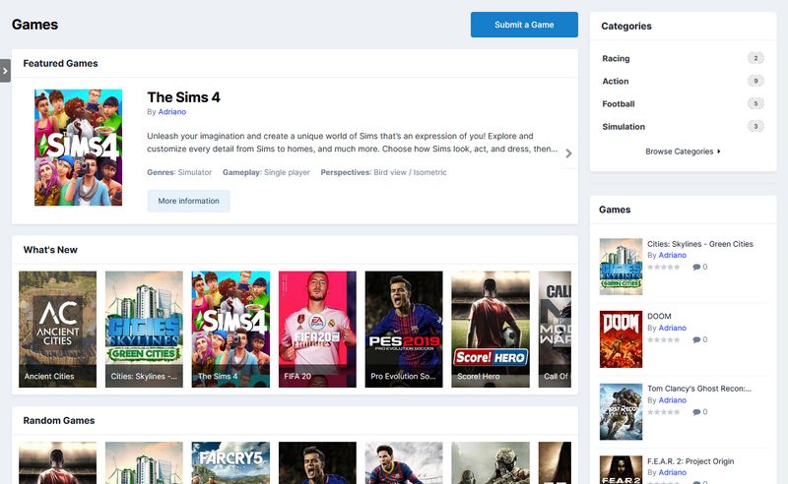
Task: Click star rating for Tom Clancy's Ghost Recon
Action: tap(663, 412)
